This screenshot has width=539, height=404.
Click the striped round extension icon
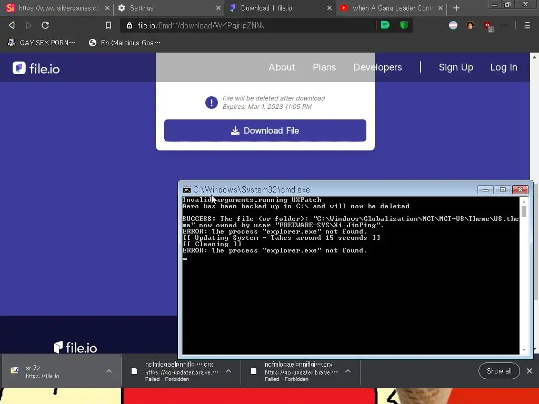tap(453, 25)
